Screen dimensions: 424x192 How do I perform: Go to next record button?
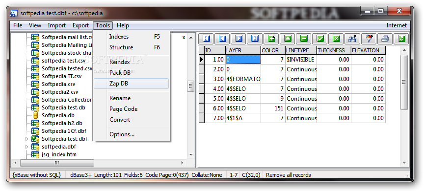239,39
